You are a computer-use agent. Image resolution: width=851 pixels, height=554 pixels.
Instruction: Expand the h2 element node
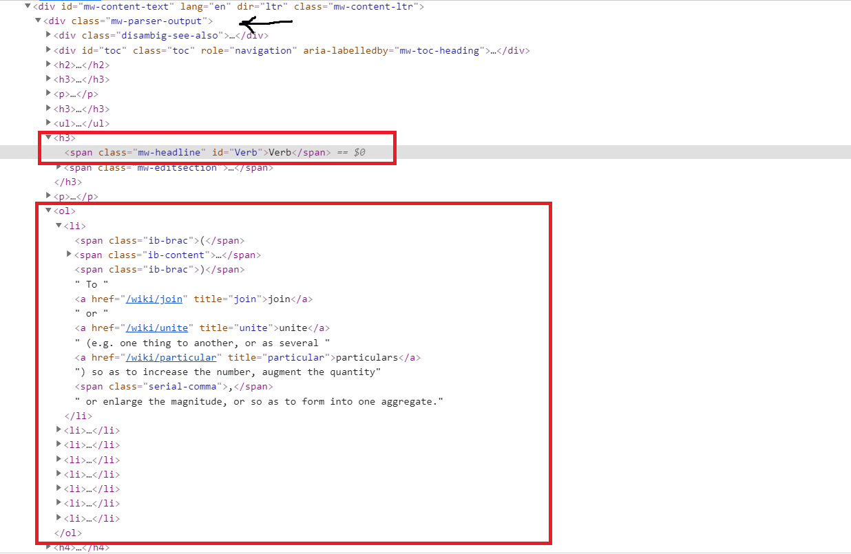pos(48,65)
